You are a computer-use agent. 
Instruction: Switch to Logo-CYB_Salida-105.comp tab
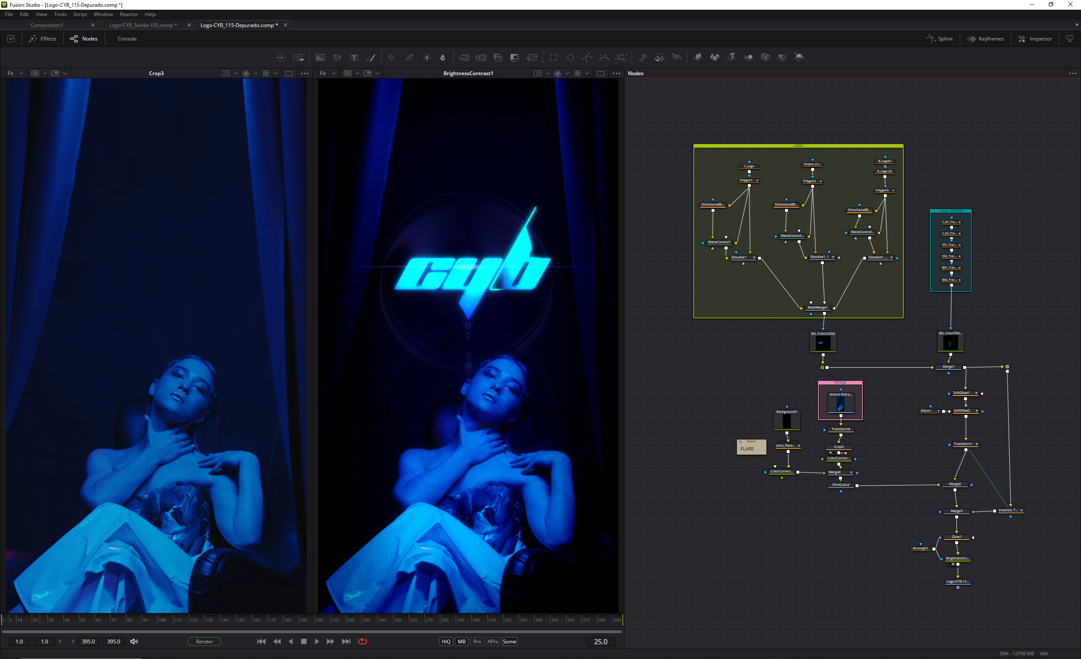point(143,25)
